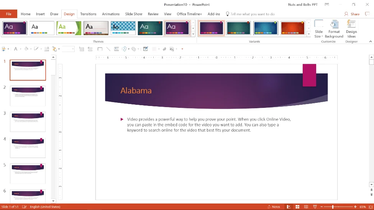
Task: Select the white Office theme thumbnail
Action: (x=42, y=28)
